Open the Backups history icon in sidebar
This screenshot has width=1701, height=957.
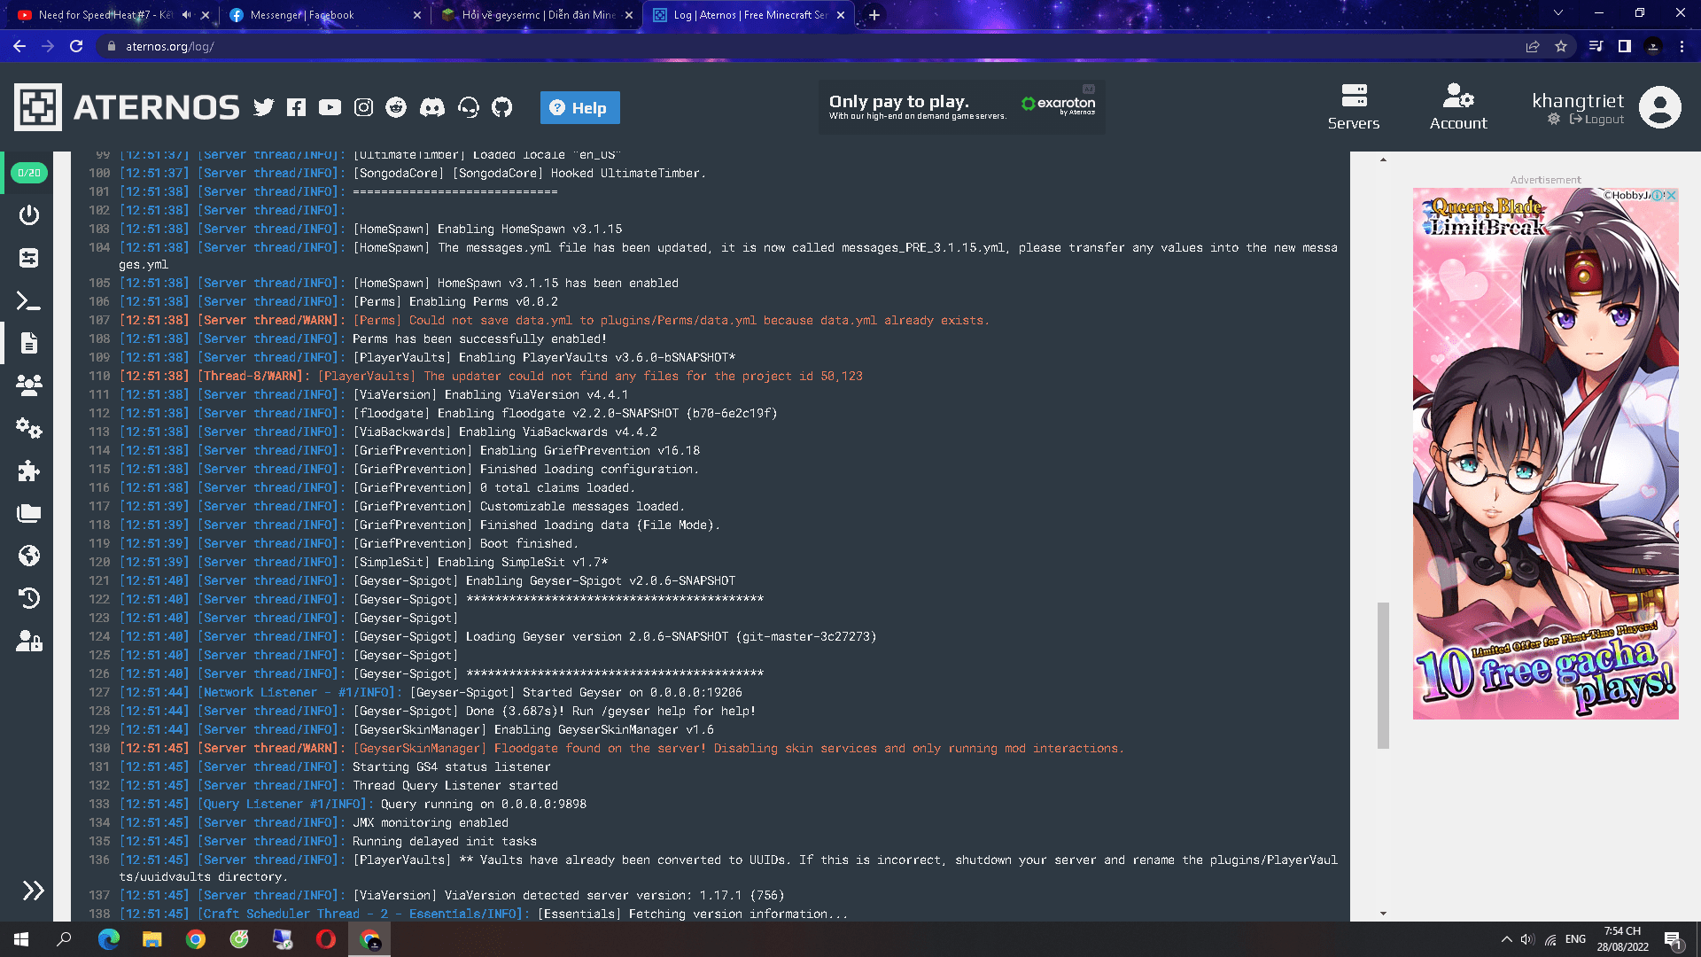tap(29, 598)
